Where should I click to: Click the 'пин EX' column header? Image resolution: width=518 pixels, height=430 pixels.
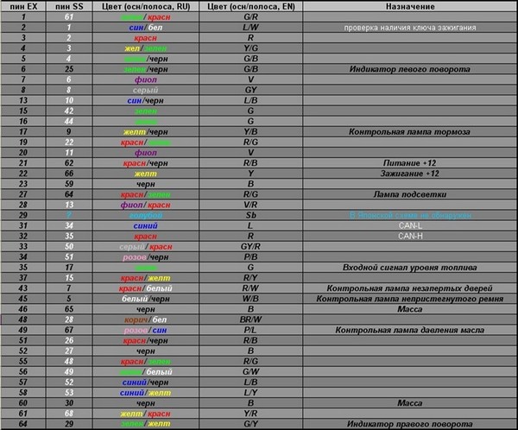(x=23, y=6)
